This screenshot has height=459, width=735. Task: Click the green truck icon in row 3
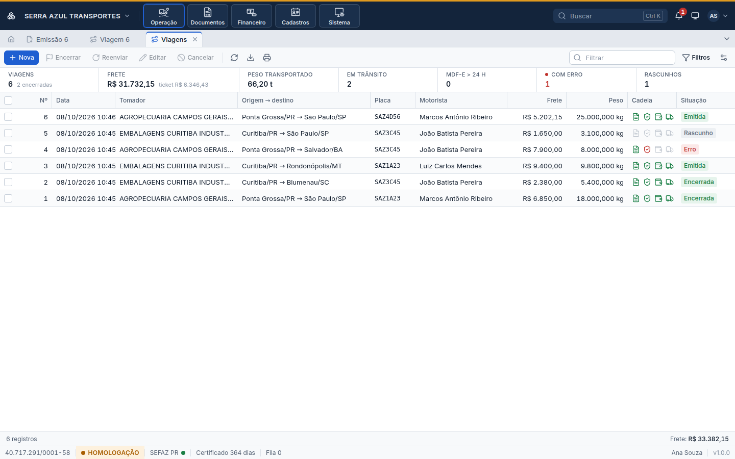670,166
